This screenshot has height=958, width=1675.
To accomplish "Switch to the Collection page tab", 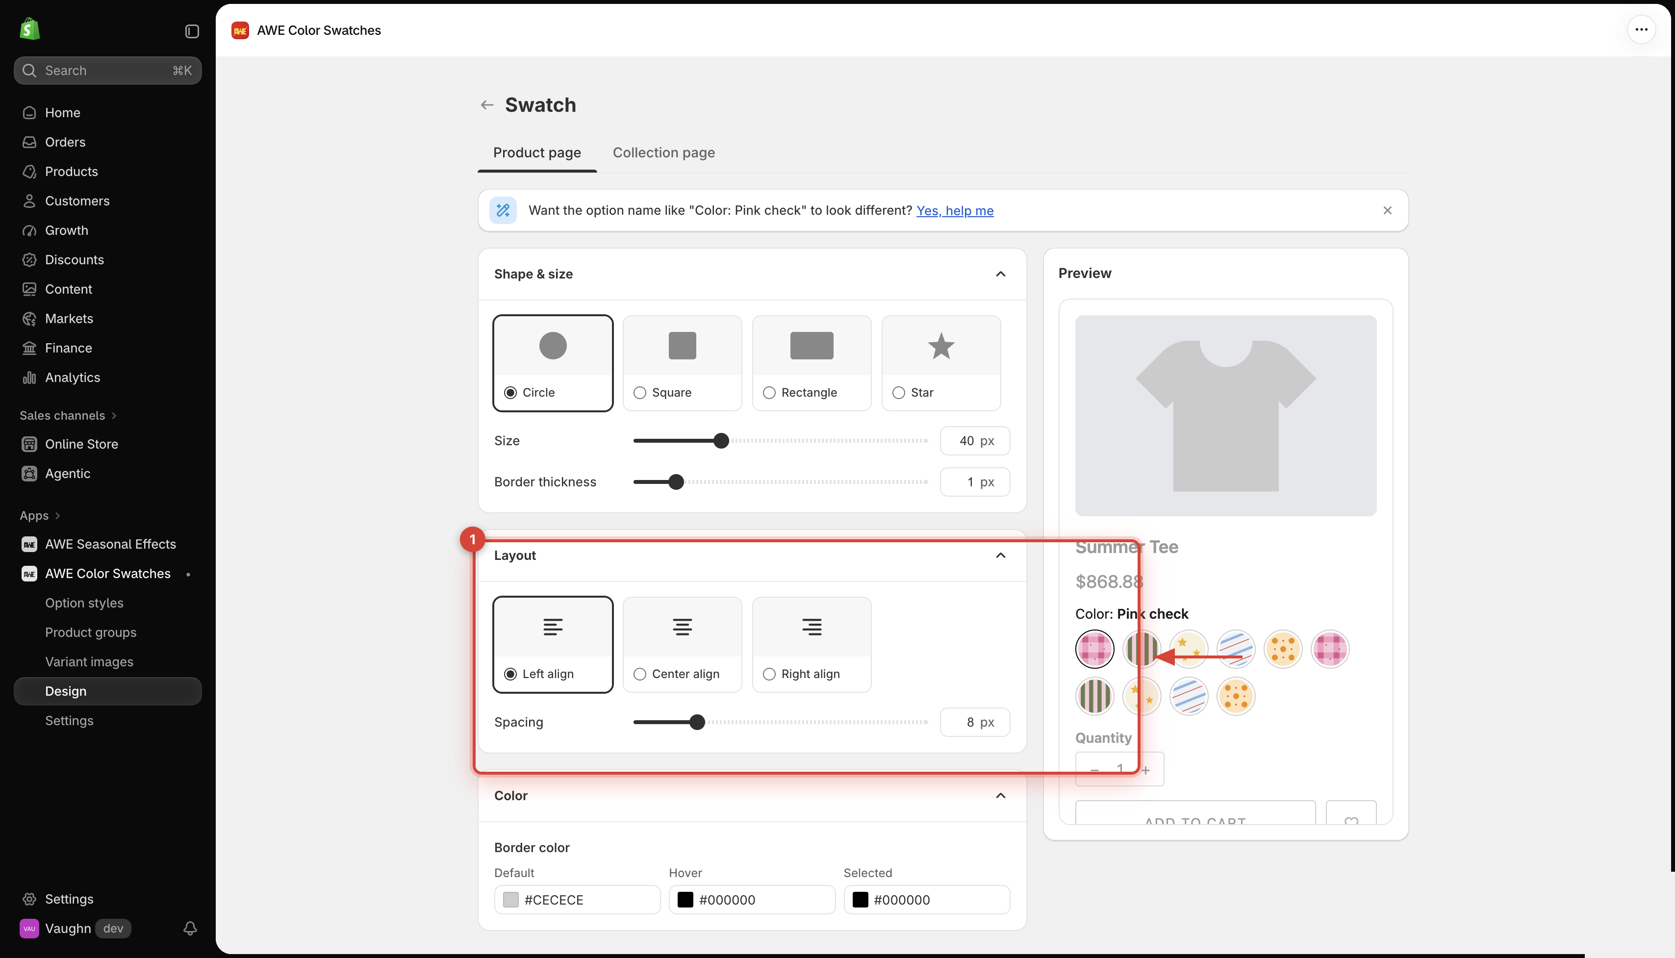I will 663,152.
